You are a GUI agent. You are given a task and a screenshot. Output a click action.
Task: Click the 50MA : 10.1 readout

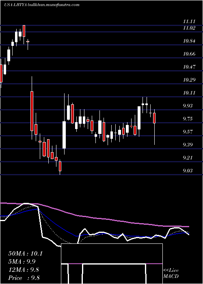pyautogui.click(x=25, y=254)
